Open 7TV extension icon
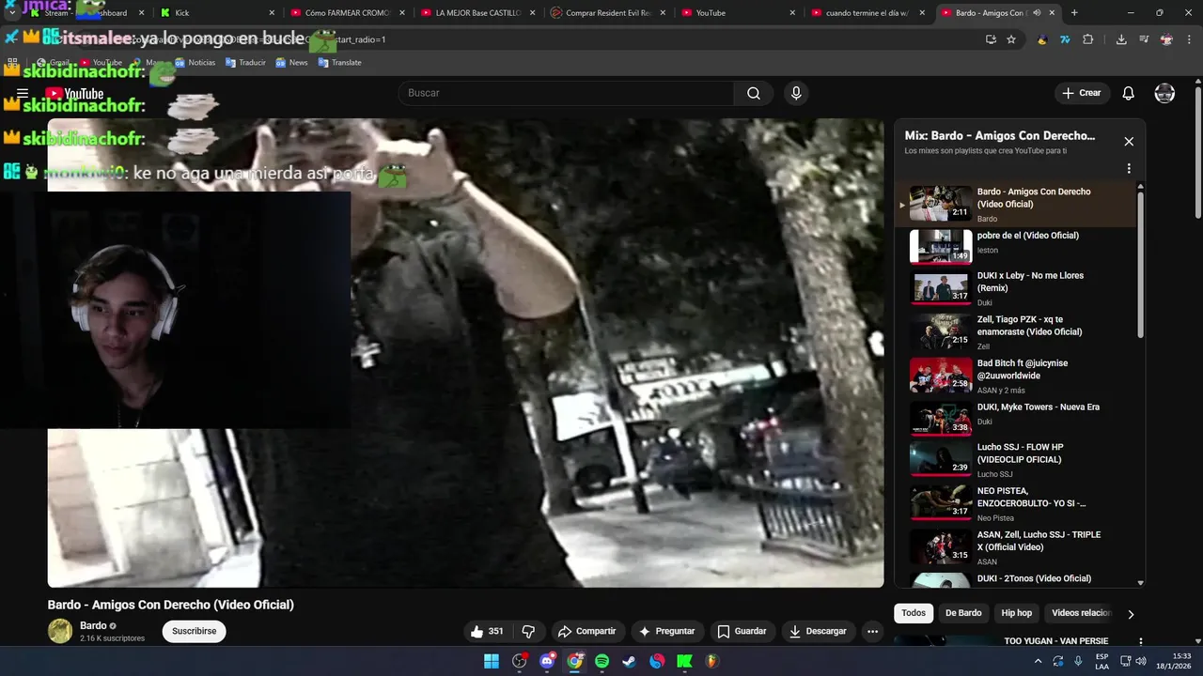The image size is (1203, 676). [x=1065, y=39]
